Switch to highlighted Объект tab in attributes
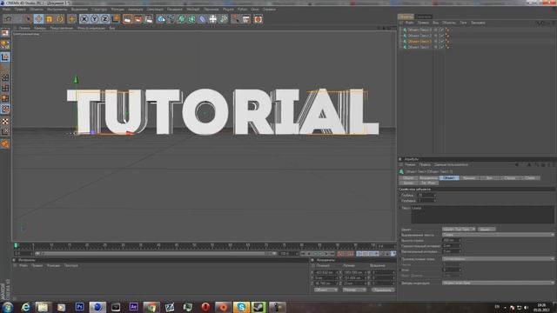Screen dimensions: 557x313 tap(449, 177)
